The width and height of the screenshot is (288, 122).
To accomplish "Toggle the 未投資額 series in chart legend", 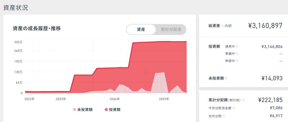I will pos(83,109).
